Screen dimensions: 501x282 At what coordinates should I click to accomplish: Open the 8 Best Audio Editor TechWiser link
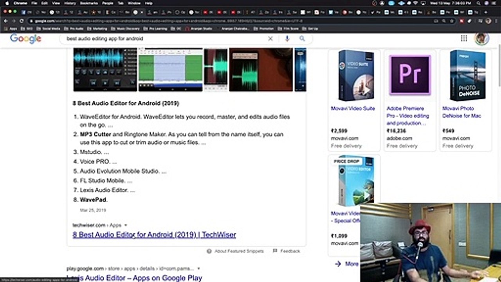[x=154, y=235]
